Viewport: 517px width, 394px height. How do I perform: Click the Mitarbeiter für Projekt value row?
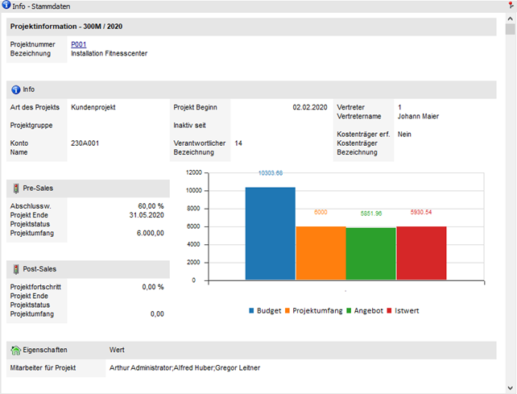point(185,369)
